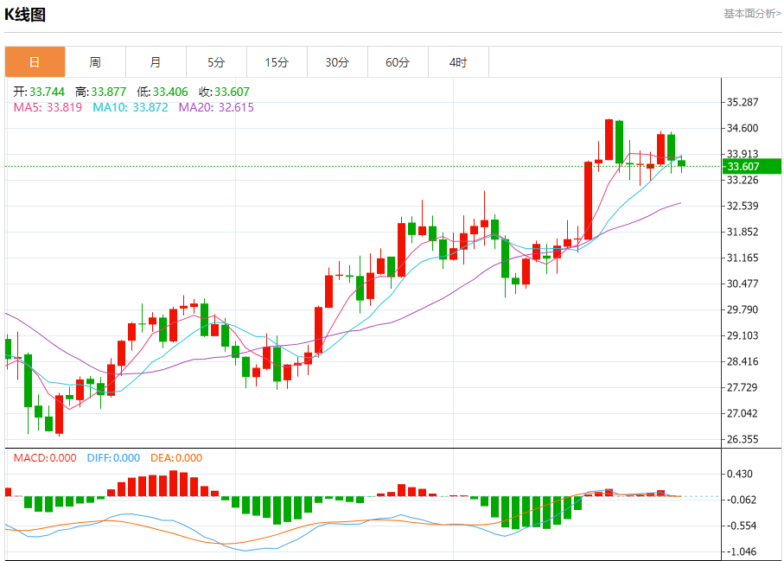
Task: Click the MACD indicator label
Action: [45, 458]
